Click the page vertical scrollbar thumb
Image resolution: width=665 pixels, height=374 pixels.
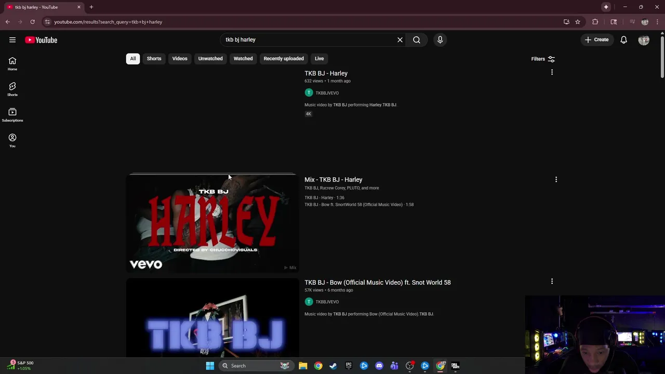click(x=662, y=56)
